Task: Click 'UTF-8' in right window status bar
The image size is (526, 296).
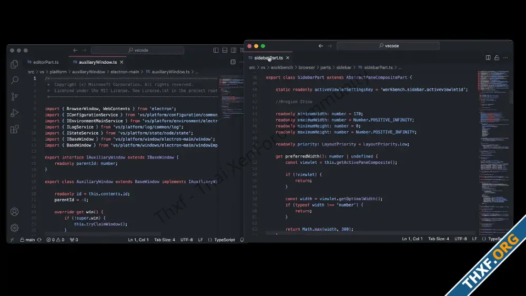Action: (461, 239)
